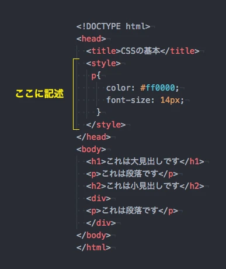Click the opening <div> tag
The image size is (226, 269).
[x=99, y=198]
